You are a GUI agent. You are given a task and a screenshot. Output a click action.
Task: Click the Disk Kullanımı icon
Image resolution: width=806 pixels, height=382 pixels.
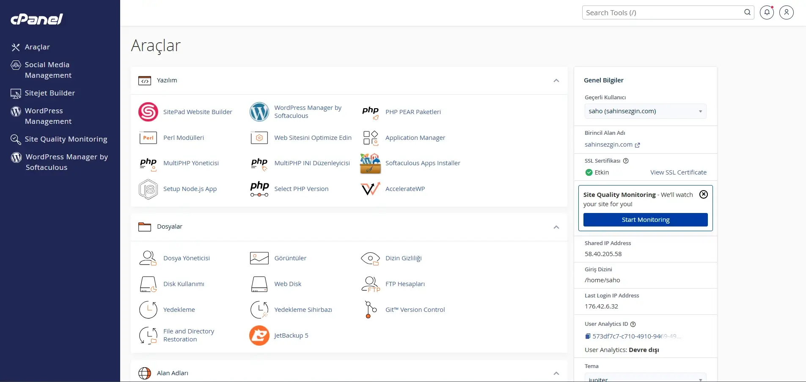(x=148, y=284)
